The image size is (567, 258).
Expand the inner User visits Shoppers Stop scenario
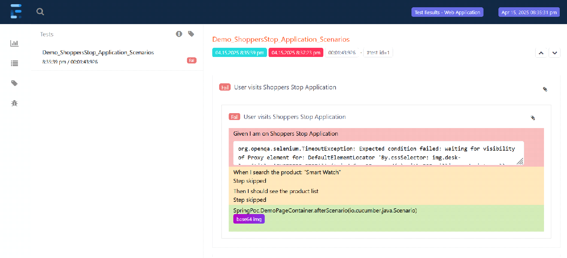coord(295,117)
